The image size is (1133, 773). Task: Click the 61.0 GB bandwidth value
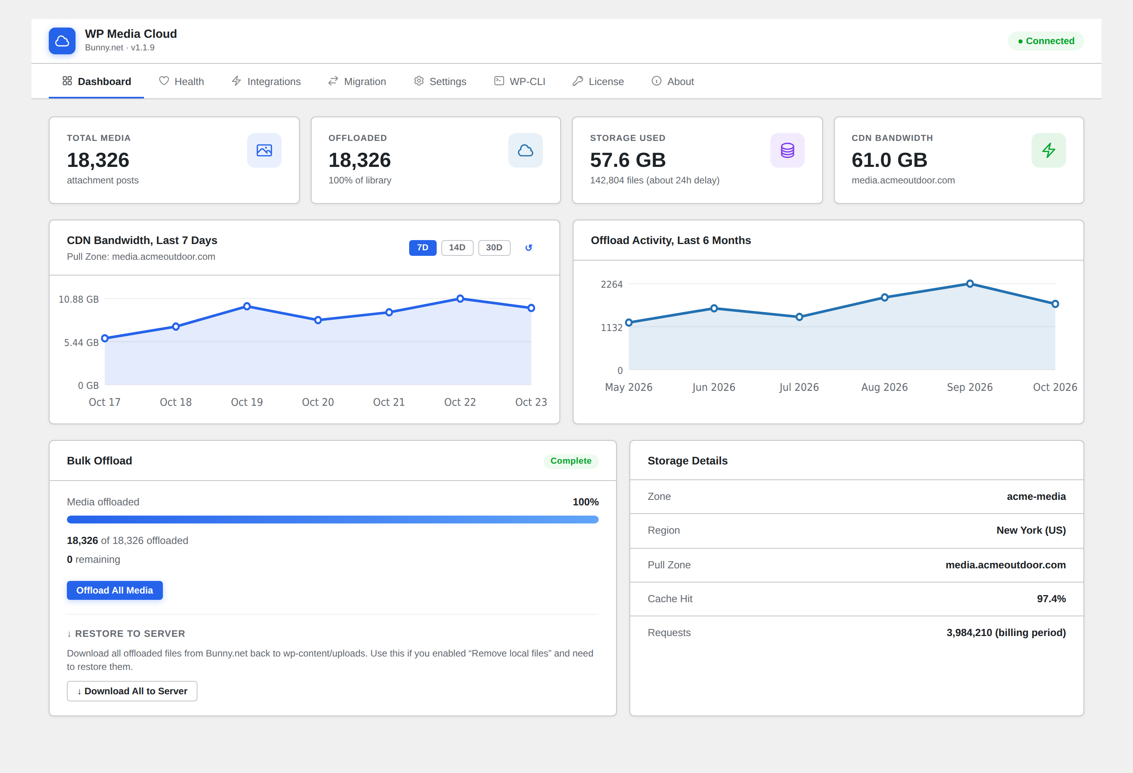click(889, 160)
